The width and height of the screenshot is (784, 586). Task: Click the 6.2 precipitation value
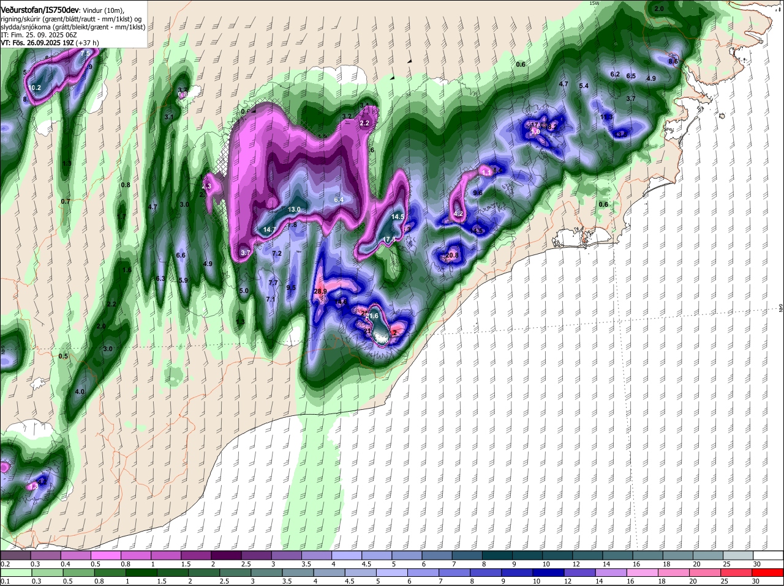615,74
